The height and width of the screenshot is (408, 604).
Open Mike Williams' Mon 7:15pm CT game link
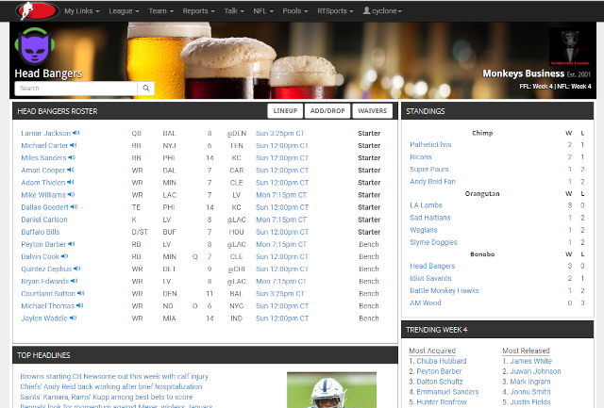281,195
